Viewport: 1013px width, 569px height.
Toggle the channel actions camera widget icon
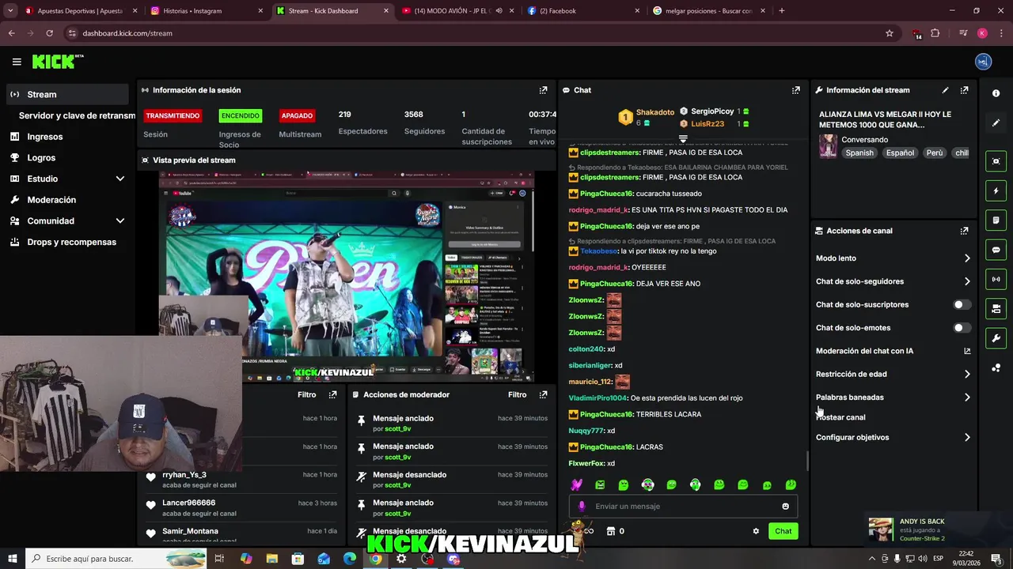pyautogui.click(x=996, y=308)
